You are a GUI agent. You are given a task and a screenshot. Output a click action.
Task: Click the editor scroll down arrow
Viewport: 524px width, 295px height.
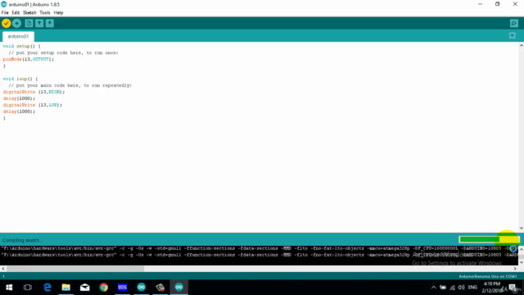pos(521,229)
